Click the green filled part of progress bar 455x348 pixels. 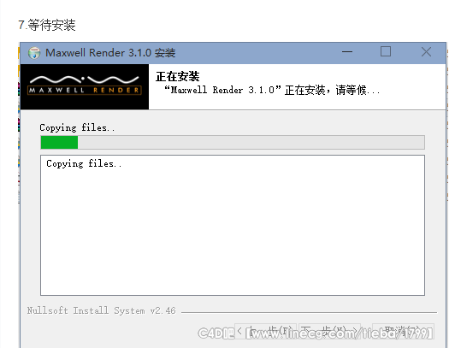pos(60,143)
